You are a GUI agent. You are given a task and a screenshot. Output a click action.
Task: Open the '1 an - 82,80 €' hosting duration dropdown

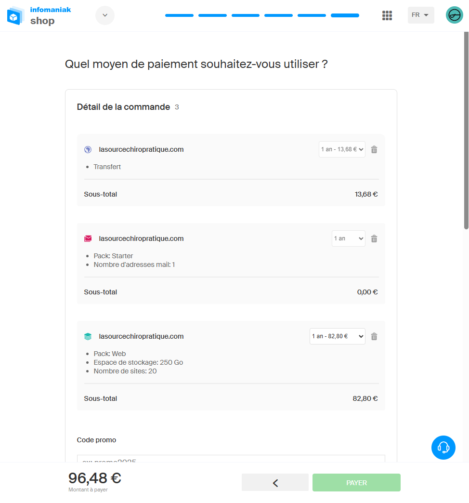click(337, 336)
